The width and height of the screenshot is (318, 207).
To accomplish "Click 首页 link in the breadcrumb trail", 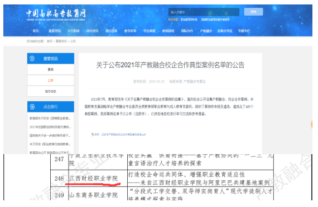I will point(50,41).
